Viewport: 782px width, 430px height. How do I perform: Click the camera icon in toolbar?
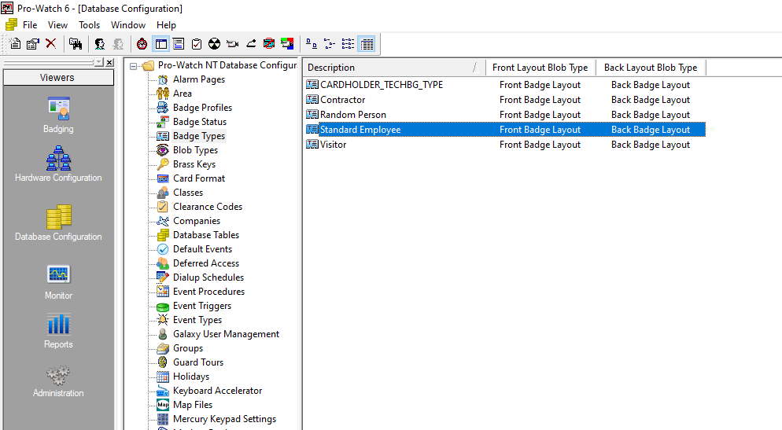point(233,44)
